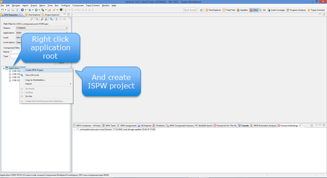Open the Host Explorer perspective
Viewport: 327px width, 178px height.
pos(213,10)
